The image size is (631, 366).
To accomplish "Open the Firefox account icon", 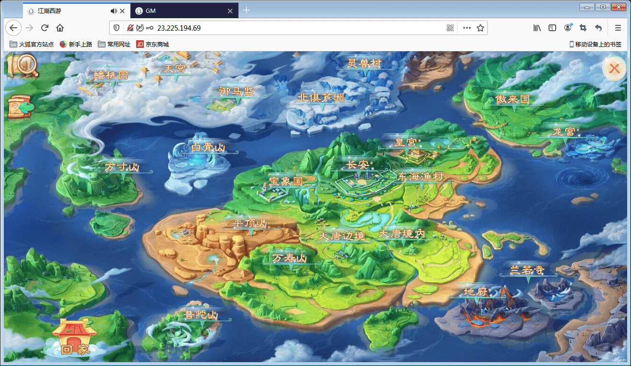I will pos(568,28).
